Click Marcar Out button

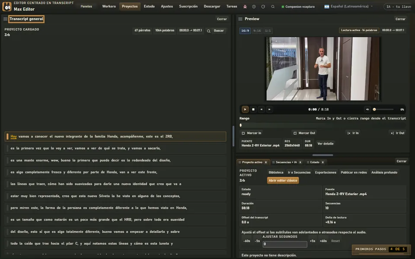(x=304, y=133)
